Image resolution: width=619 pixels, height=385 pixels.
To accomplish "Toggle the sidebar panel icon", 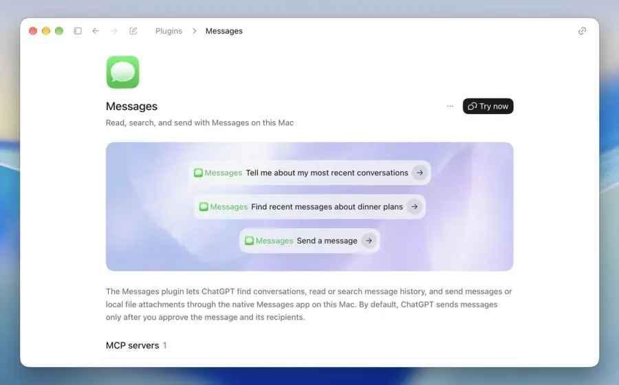I will [x=78, y=31].
